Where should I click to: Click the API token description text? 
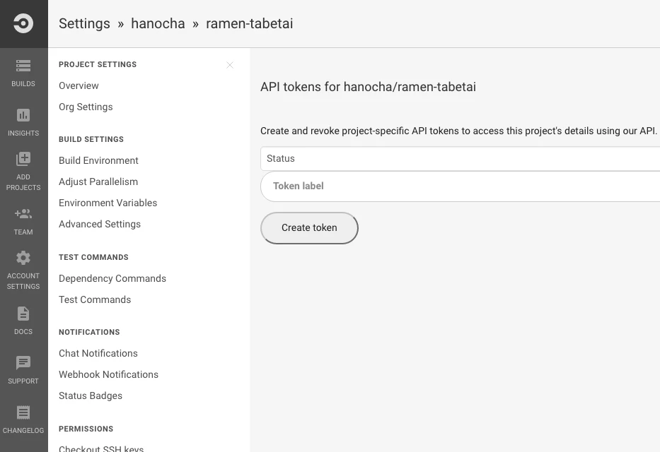tap(458, 131)
